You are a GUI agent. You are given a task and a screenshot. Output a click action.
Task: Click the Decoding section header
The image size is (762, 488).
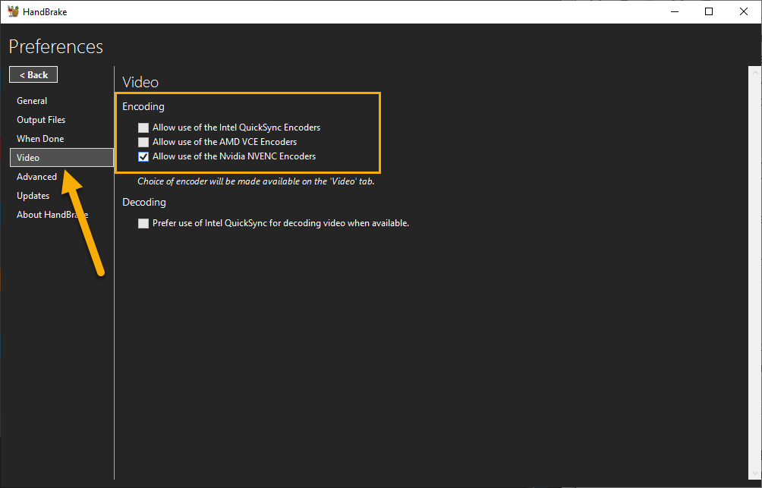click(144, 202)
